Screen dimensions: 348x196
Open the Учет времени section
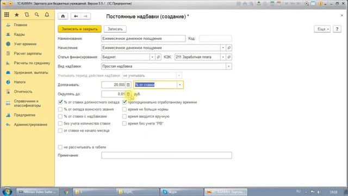(25, 44)
